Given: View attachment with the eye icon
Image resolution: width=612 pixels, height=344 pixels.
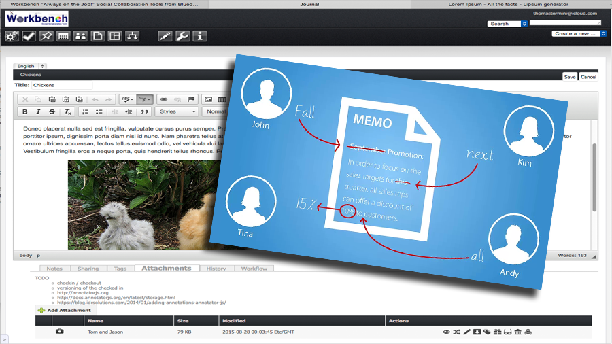Looking at the screenshot, I should click(x=447, y=332).
